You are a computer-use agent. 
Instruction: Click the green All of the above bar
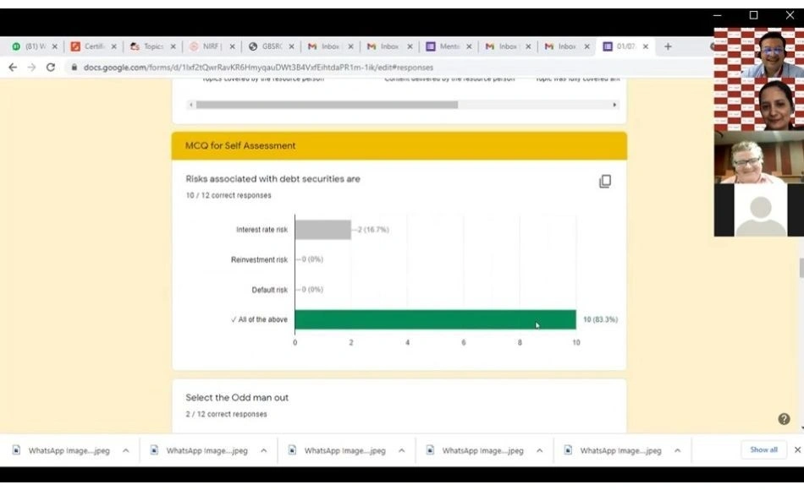pyautogui.click(x=435, y=319)
